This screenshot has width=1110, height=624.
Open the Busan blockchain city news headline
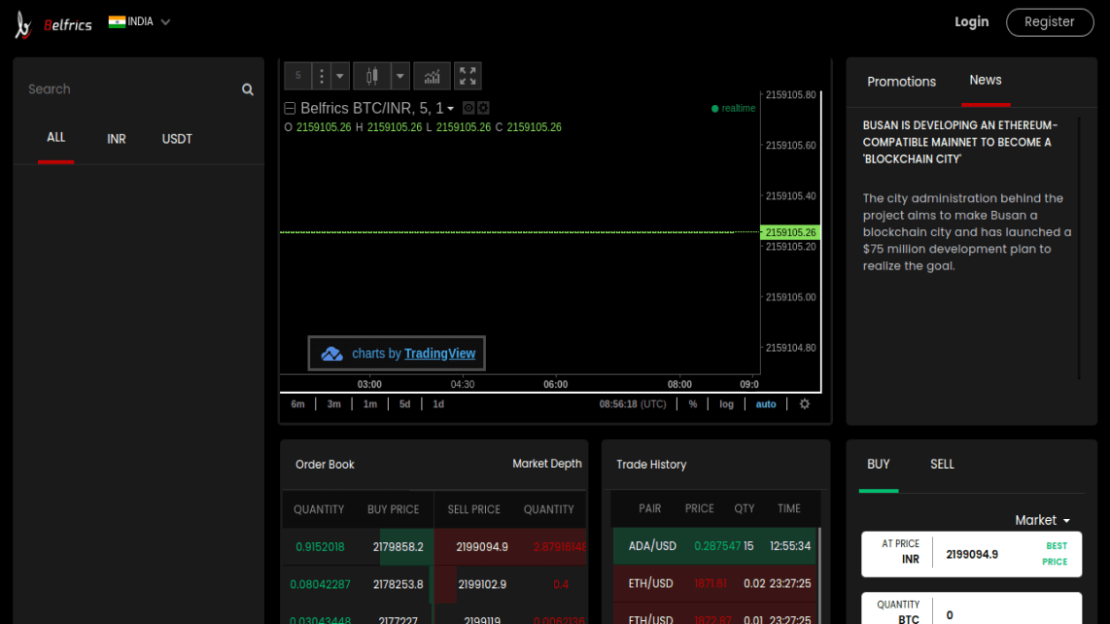[960, 142]
